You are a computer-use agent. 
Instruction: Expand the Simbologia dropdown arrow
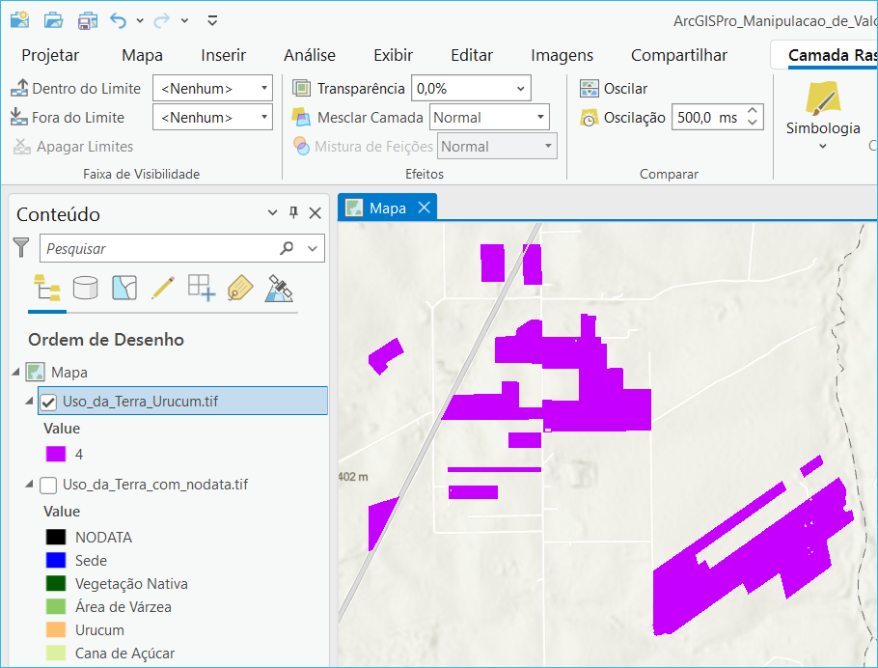tap(823, 147)
